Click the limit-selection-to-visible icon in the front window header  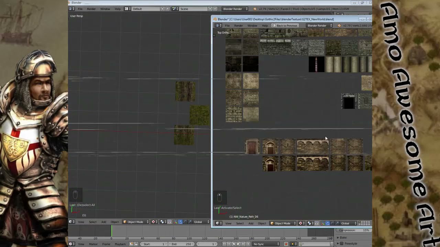317,223
